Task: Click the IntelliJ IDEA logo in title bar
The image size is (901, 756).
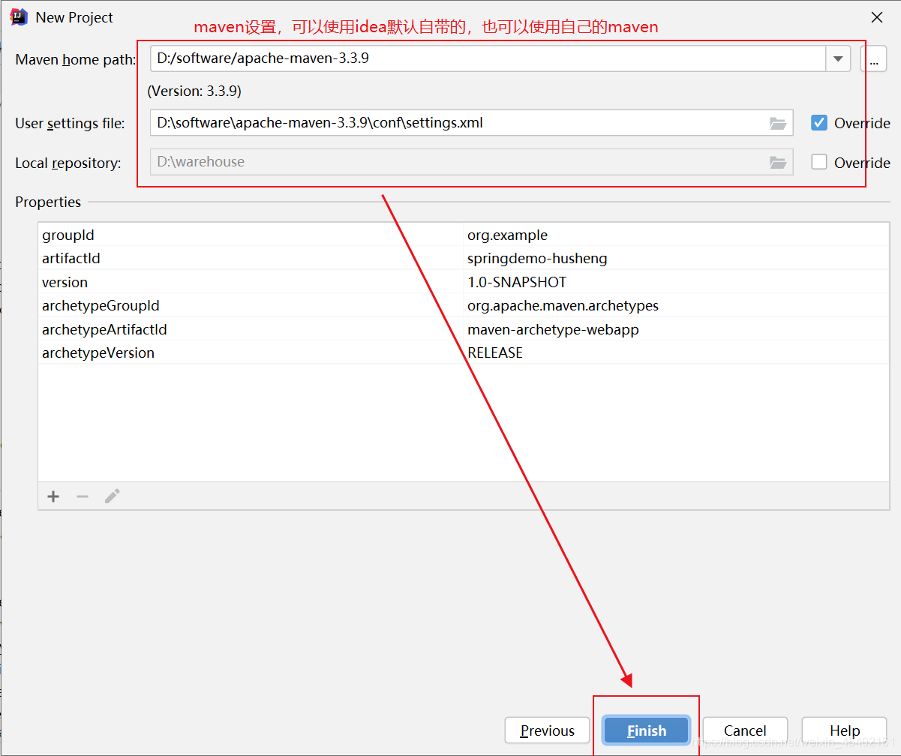Action: (19, 16)
